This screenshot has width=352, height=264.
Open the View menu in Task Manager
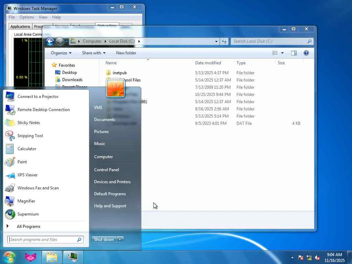pos(43,17)
